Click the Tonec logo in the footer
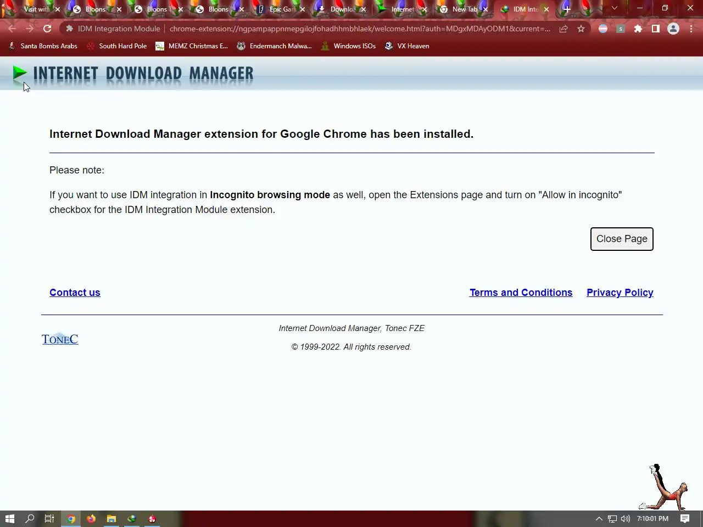 (x=60, y=339)
